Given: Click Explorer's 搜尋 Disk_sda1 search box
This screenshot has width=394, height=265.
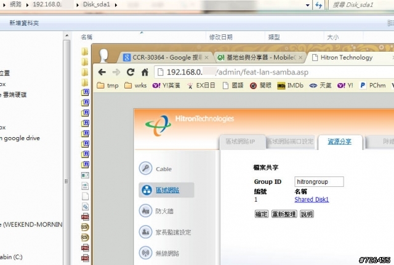Looking at the screenshot, I should pyautogui.click(x=362, y=5).
